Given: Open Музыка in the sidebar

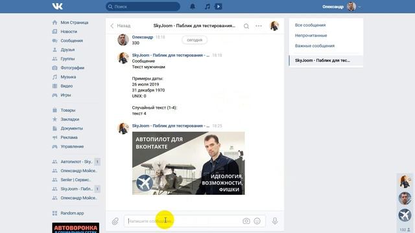Looking at the screenshot, I should (x=68, y=77).
